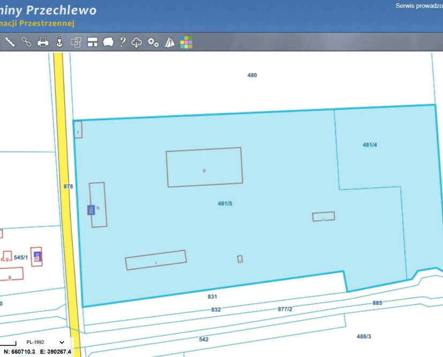Viewport: 443px width, 357px height.
Task: Click the cloud download icon
Action: click(x=137, y=42)
